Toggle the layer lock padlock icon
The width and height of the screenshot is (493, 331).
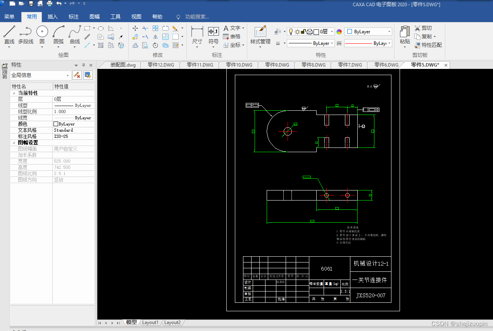click(x=303, y=32)
